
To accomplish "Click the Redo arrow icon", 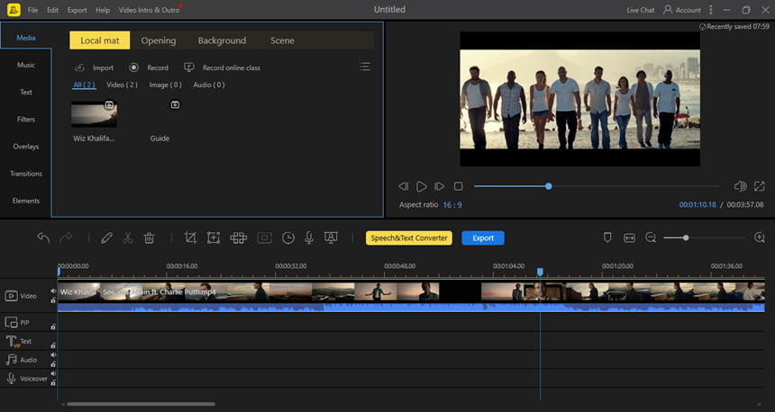I will coord(66,237).
